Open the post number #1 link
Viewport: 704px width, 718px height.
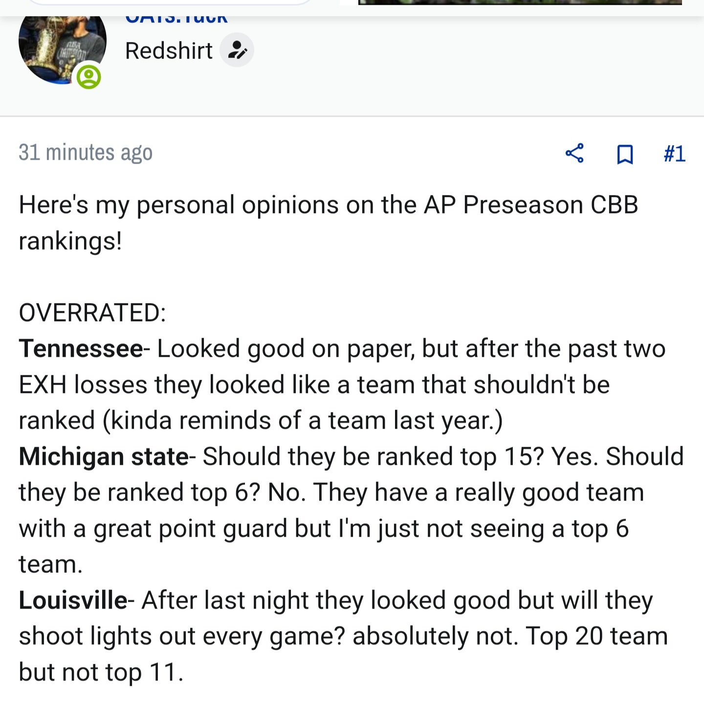(x=675, y=154)
